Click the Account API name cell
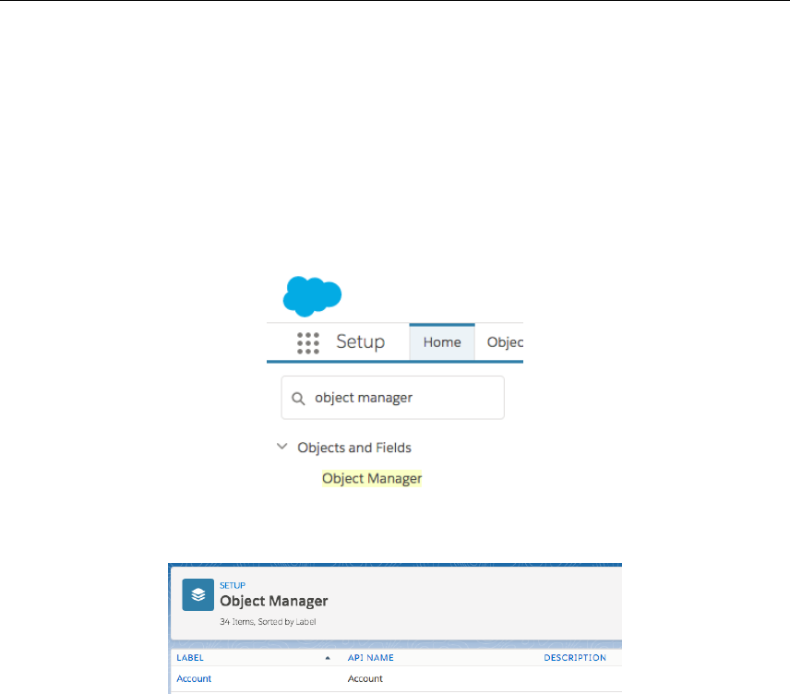 coord(365,678)
